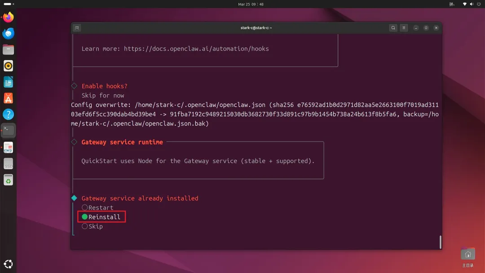Show applications via the Ubuntu logo button

click(9, 264)
